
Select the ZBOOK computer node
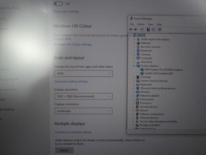point(141,35)
